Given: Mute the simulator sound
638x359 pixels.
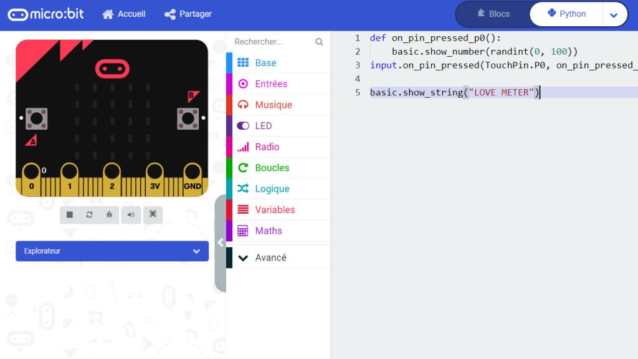Looking at the screenshot, I should coord(130,215).
